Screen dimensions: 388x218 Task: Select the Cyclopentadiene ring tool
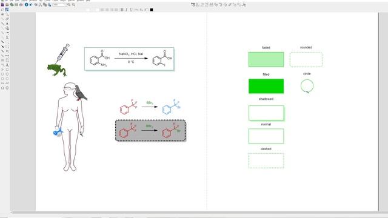[x=2, y=88]
